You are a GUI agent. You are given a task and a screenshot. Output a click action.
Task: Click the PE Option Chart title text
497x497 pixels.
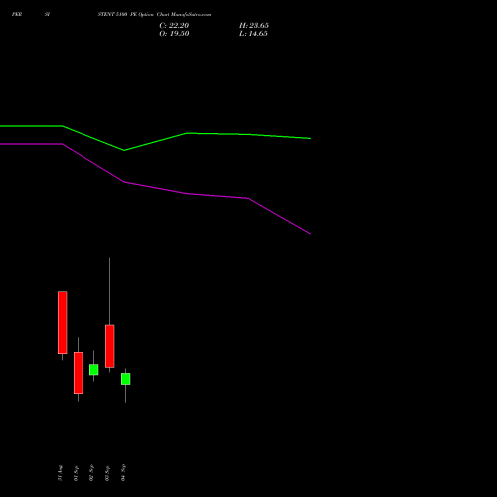[x=154, y=14]
